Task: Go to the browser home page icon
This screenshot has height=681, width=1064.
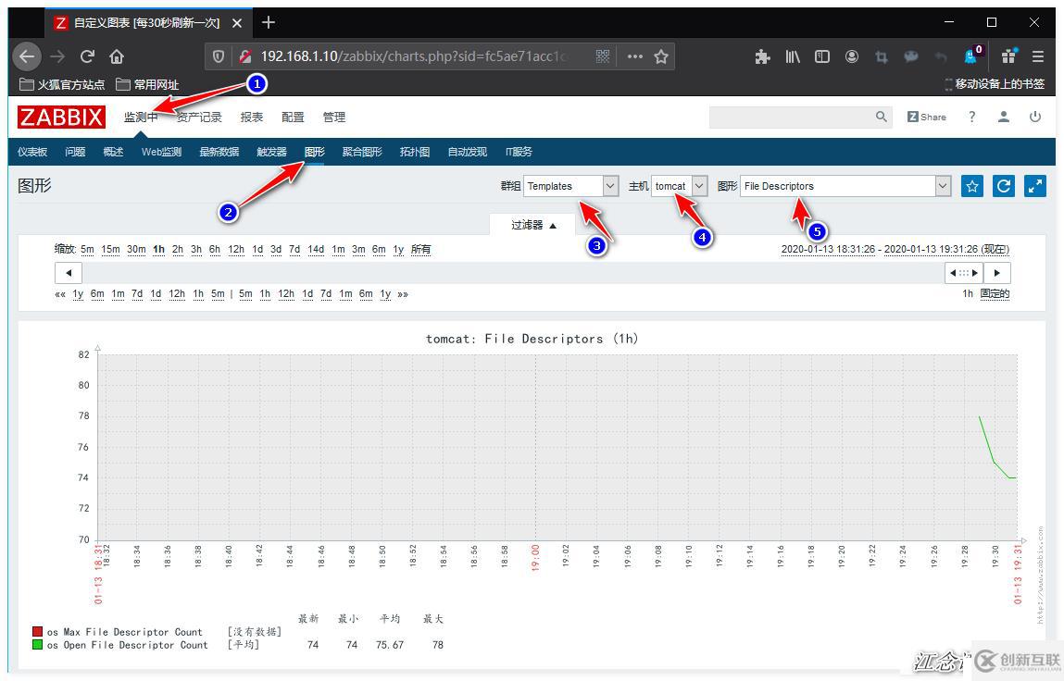Action: (x=117, y=56)
